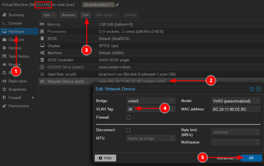Open the Add dropdown menu
The height and width of the screenshot is (166, 264).
[49, 15]
